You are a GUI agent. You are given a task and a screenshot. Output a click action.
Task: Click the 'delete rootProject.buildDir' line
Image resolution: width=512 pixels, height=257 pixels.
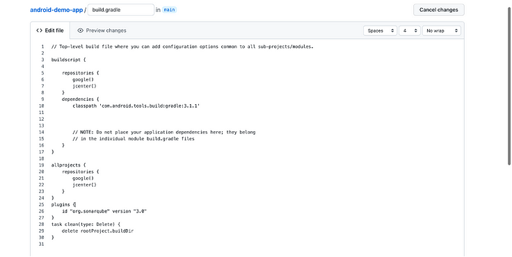click(97, 231)
